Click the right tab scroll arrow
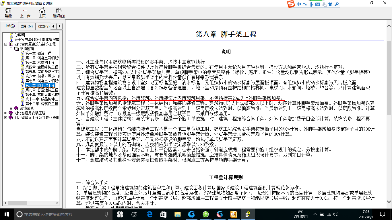The width and height of the screenshot is (392, 220). click(60, 26)
